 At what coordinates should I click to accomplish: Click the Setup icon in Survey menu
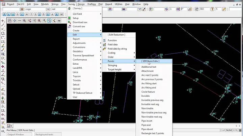[70, 18]
